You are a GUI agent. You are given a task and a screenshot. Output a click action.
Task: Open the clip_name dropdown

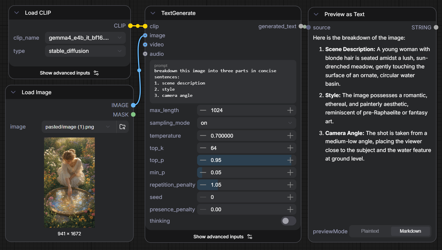tap(86, 38)
